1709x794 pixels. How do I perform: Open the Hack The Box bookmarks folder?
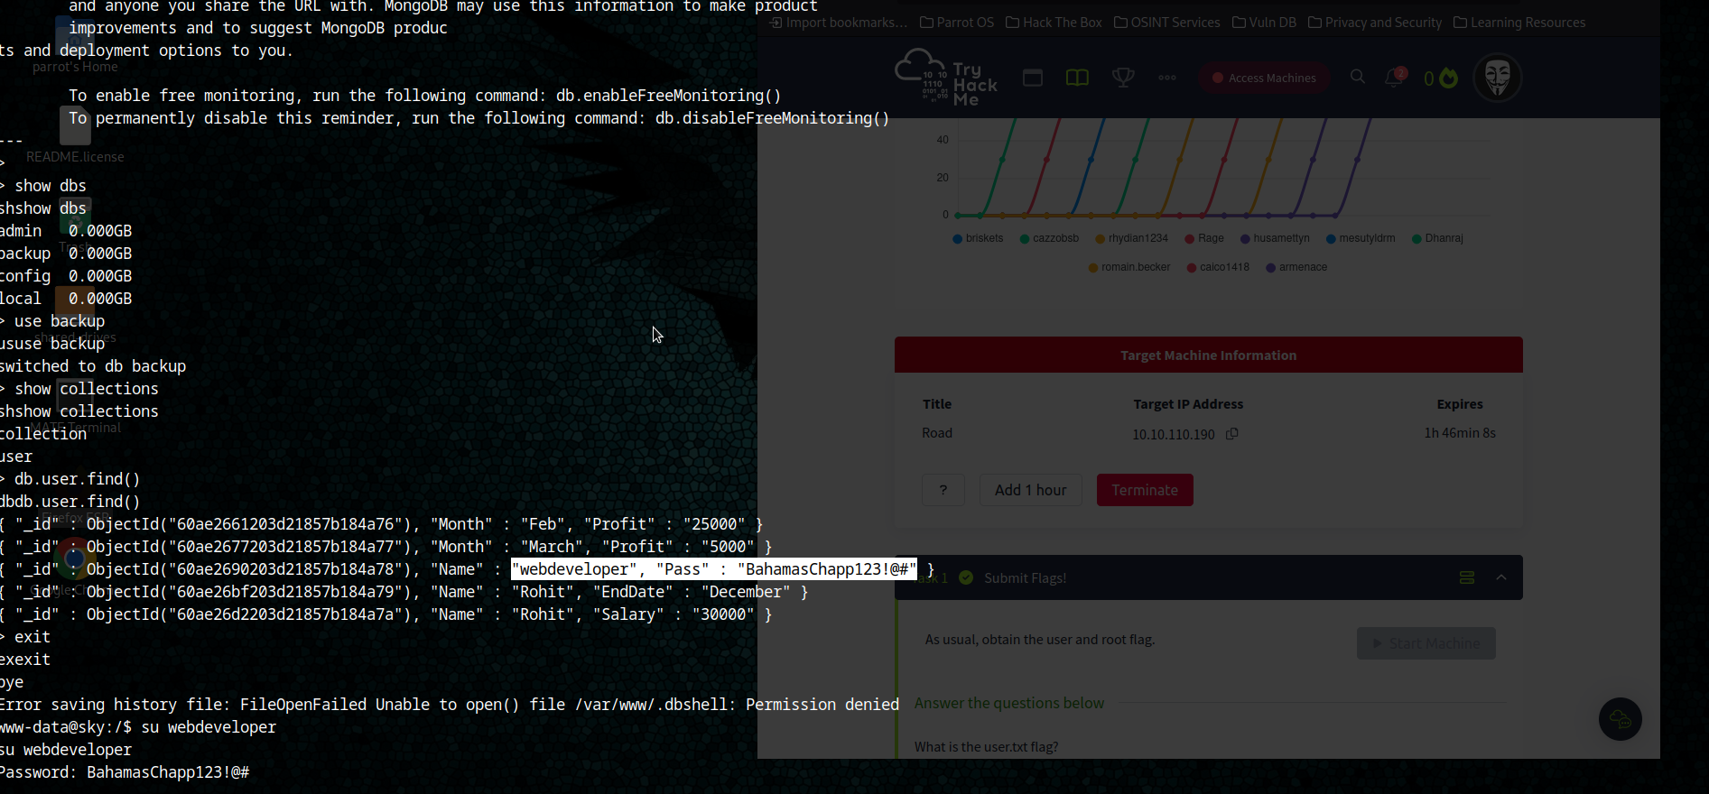[1054, 23]
